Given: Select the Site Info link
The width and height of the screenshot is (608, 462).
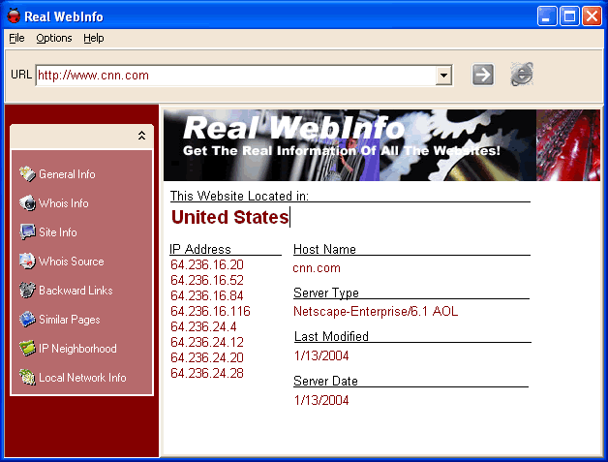Looking at the screenshot, I should (58, 232).
